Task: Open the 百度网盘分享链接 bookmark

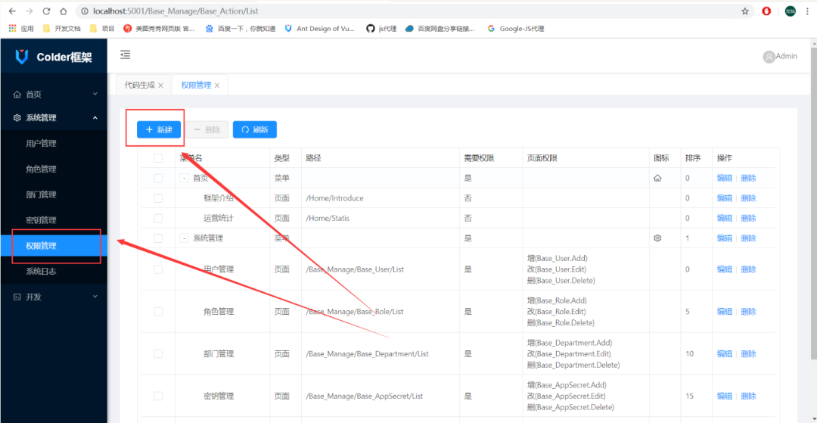Action: [440, 29]
